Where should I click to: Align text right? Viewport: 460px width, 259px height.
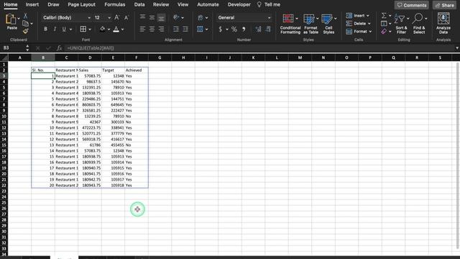(x=161, y=29)
